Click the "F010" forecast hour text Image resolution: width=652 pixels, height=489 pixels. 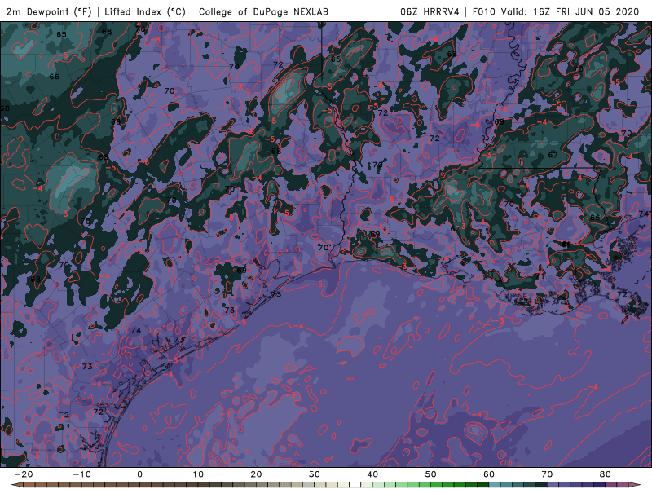pos(484,11)
